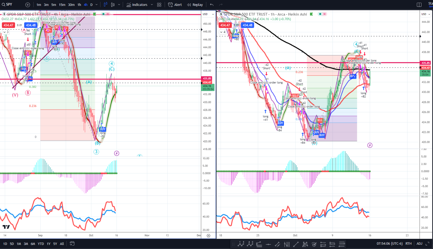Open layout templates grid icon
The height and width of the screenshot is (249, 433).
(x=159, y=5)
